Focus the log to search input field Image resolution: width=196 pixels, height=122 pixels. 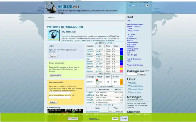coord(60,97)
